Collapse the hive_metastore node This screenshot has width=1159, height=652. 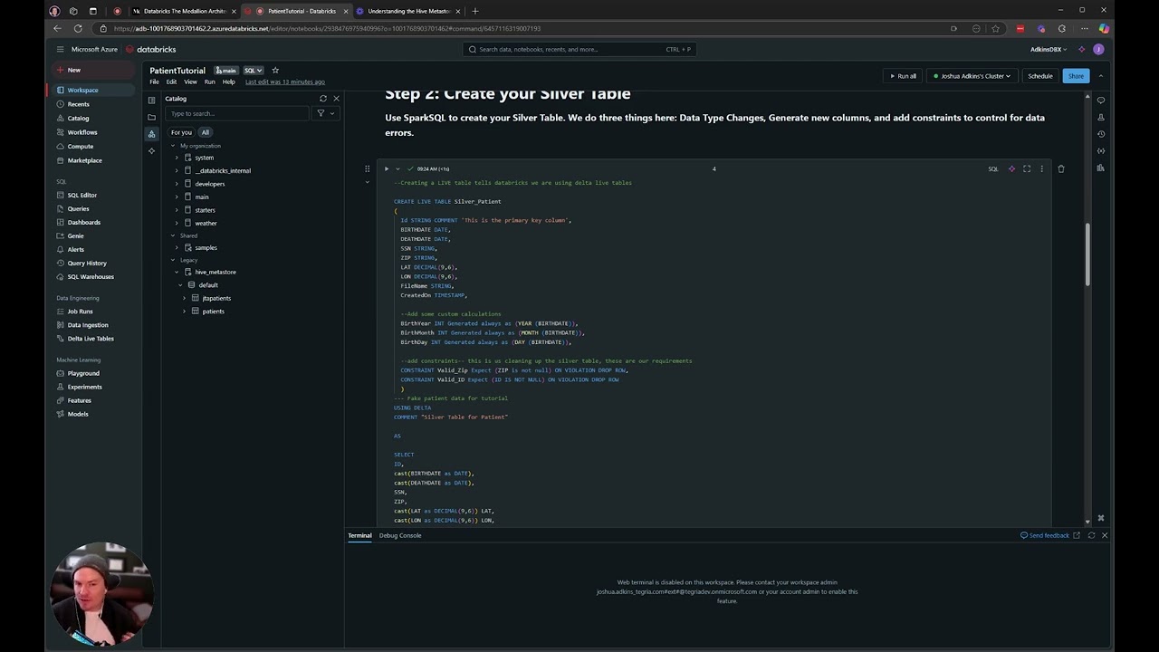pos(177,272)
